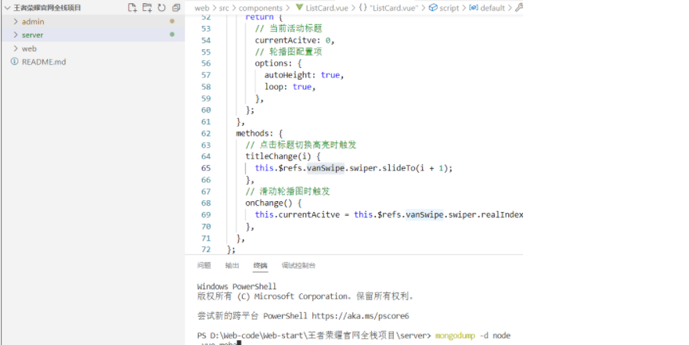The width and height of the screenshot is (689, 345).
Task: Click the cube icon before script breadcrumb
Action: tap(433, 8)
